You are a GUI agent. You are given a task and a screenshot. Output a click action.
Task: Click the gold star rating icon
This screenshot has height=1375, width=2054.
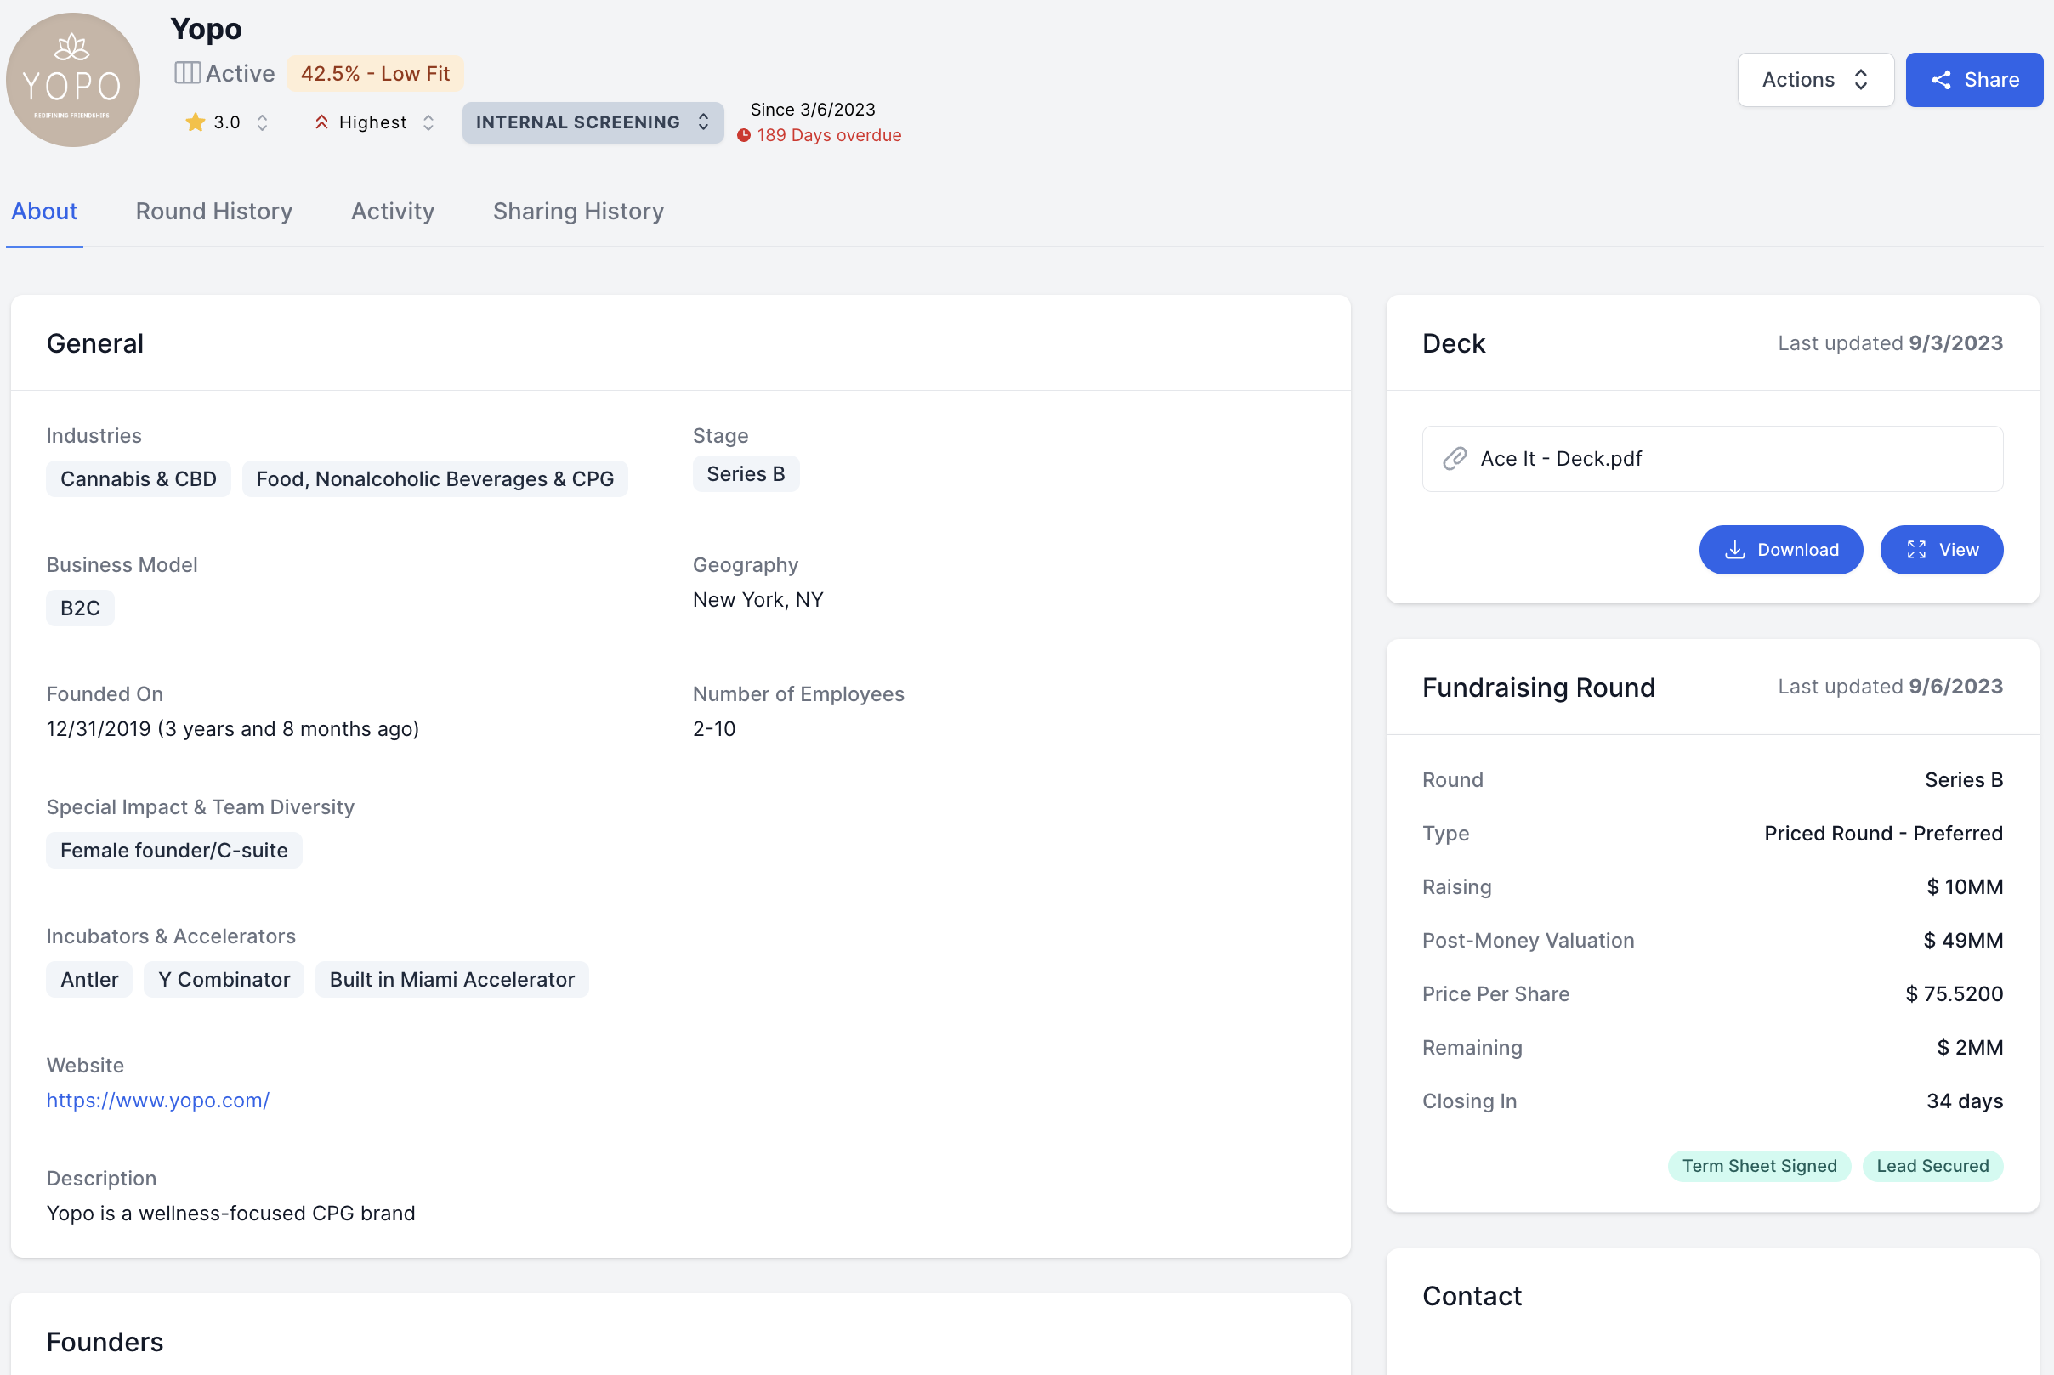point(195,122)
